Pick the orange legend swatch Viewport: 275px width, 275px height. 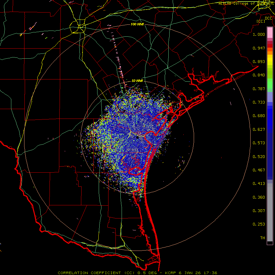pos(270,53)
